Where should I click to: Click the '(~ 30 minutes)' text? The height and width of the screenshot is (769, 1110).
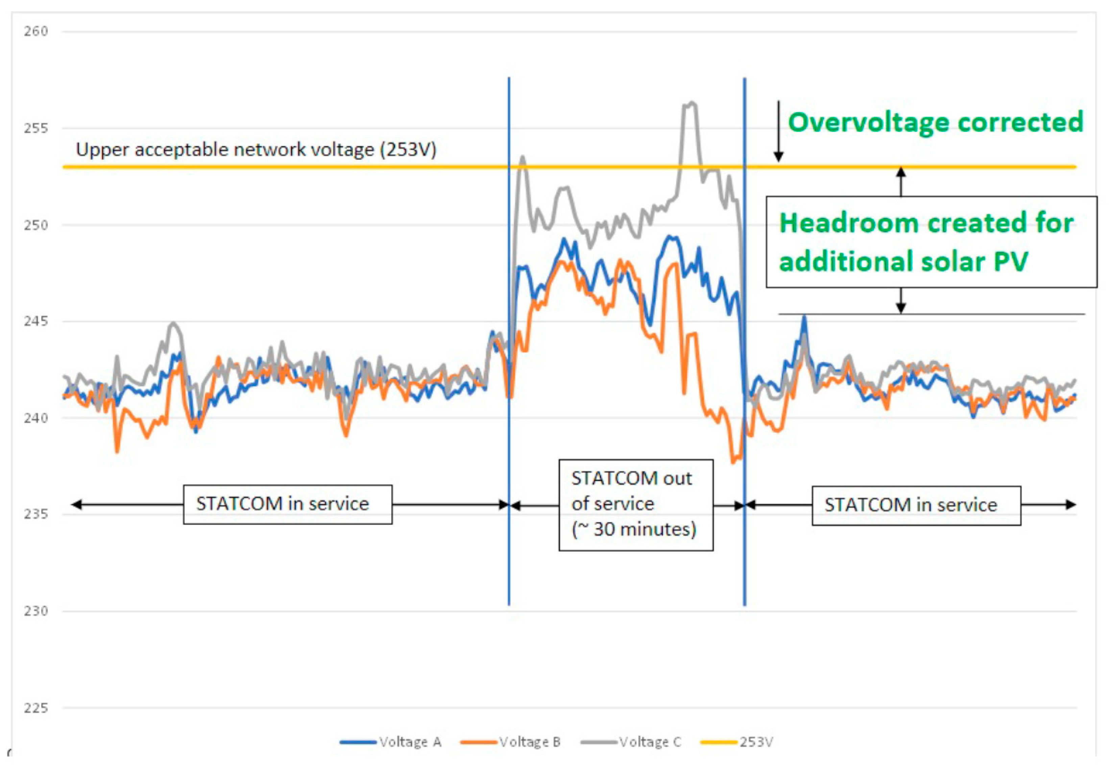(634, 529)
